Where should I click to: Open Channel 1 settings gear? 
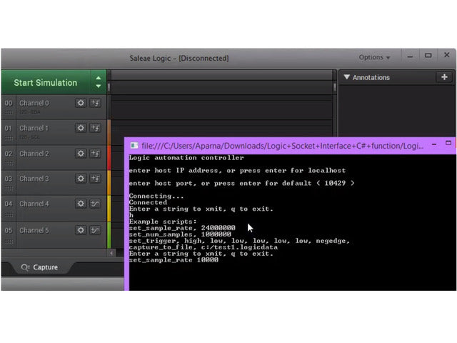81,128
